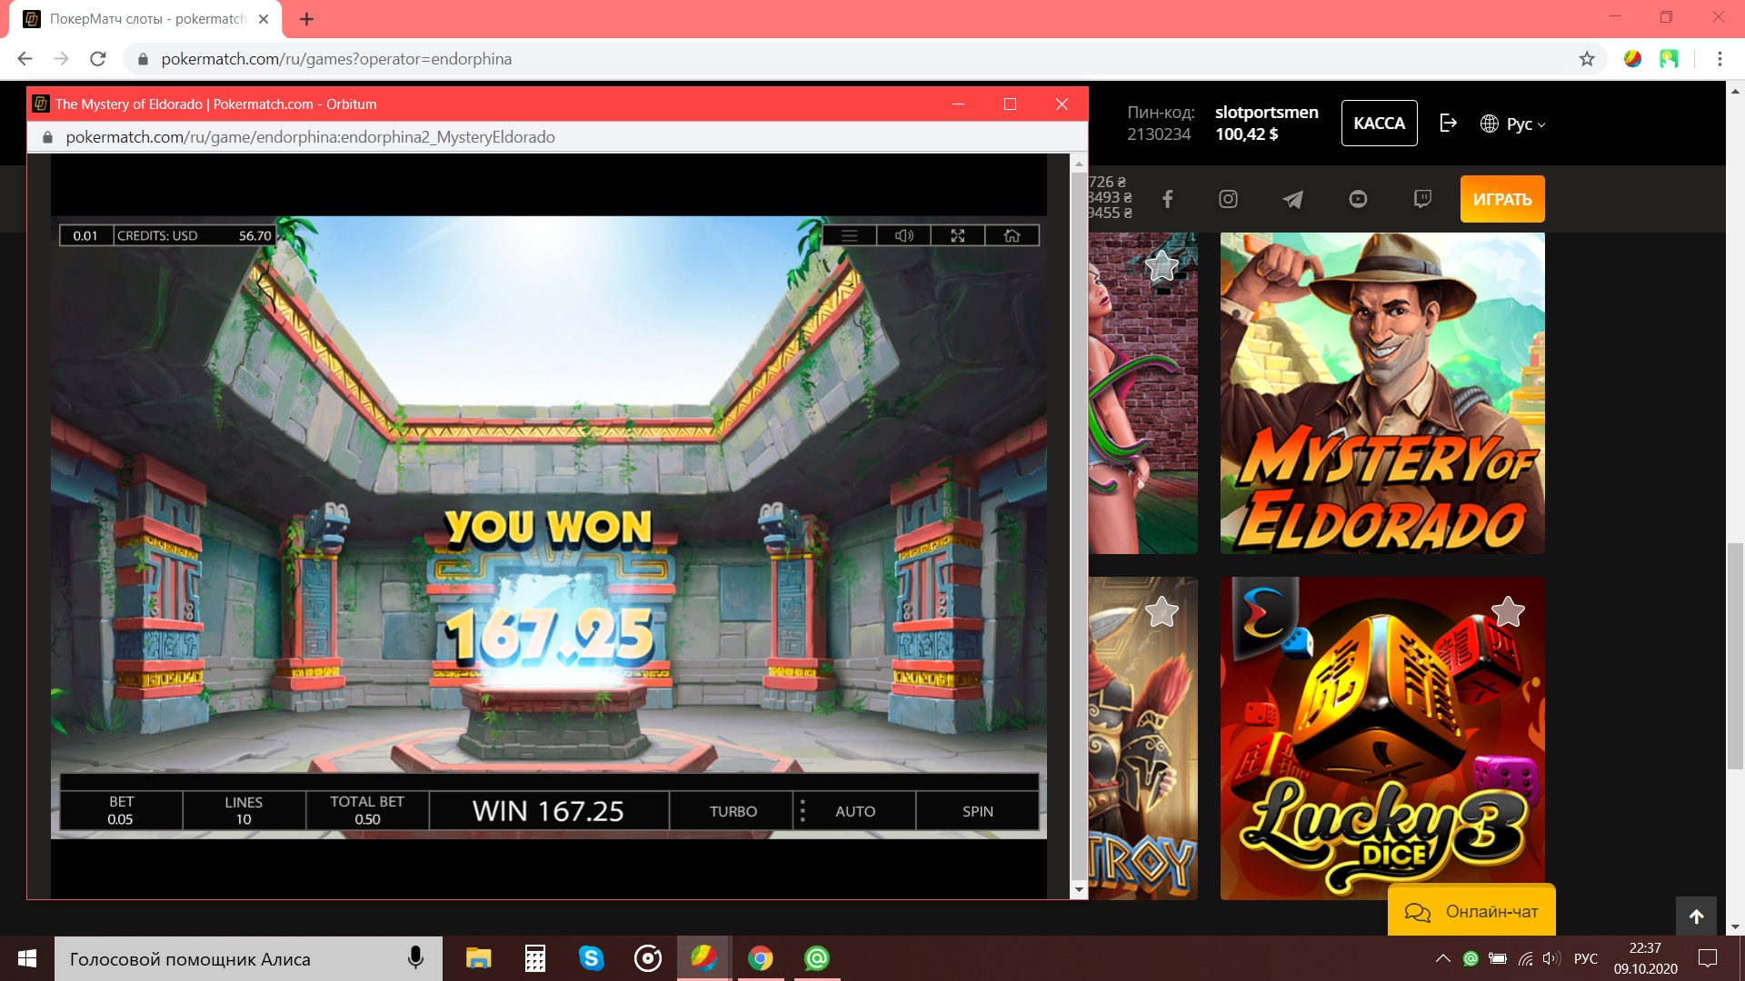Close the ПокерМатч слоты browser tab
The height and width of the screenshot is (981, 1745).
tap(264, 19)
